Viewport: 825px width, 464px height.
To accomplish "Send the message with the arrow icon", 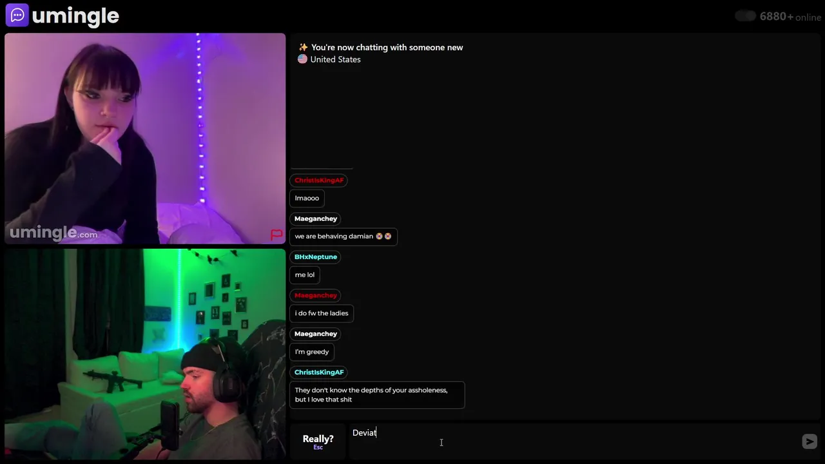I will coord(810,441).
